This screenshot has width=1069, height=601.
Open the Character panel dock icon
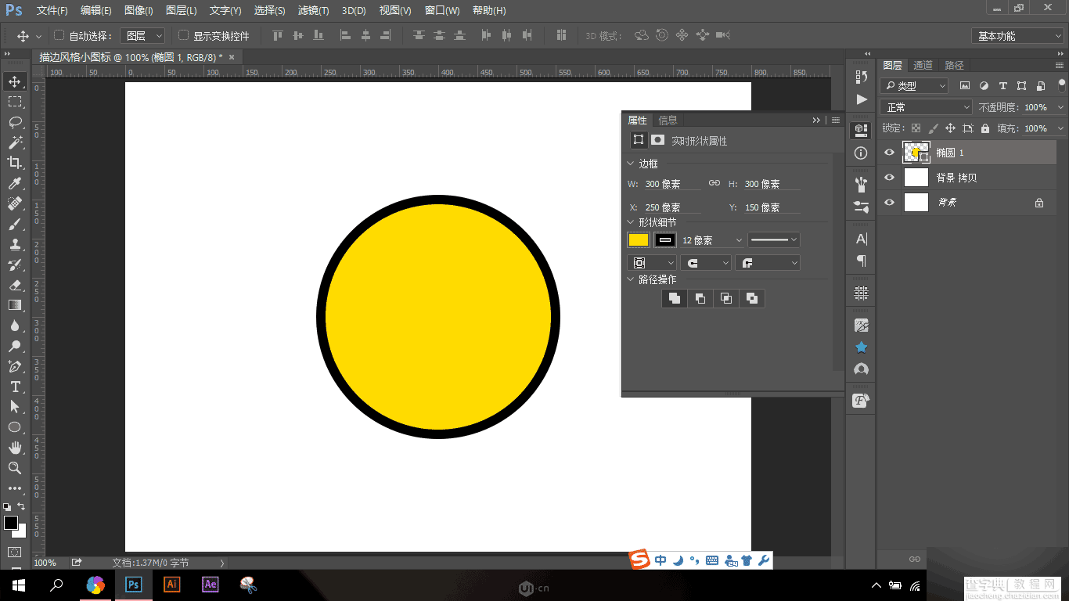[862, 239]
